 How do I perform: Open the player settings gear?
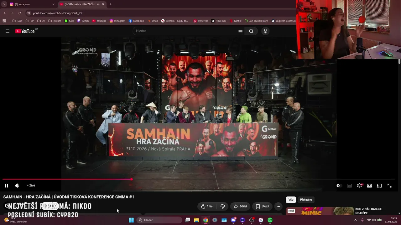click(360, 186)
